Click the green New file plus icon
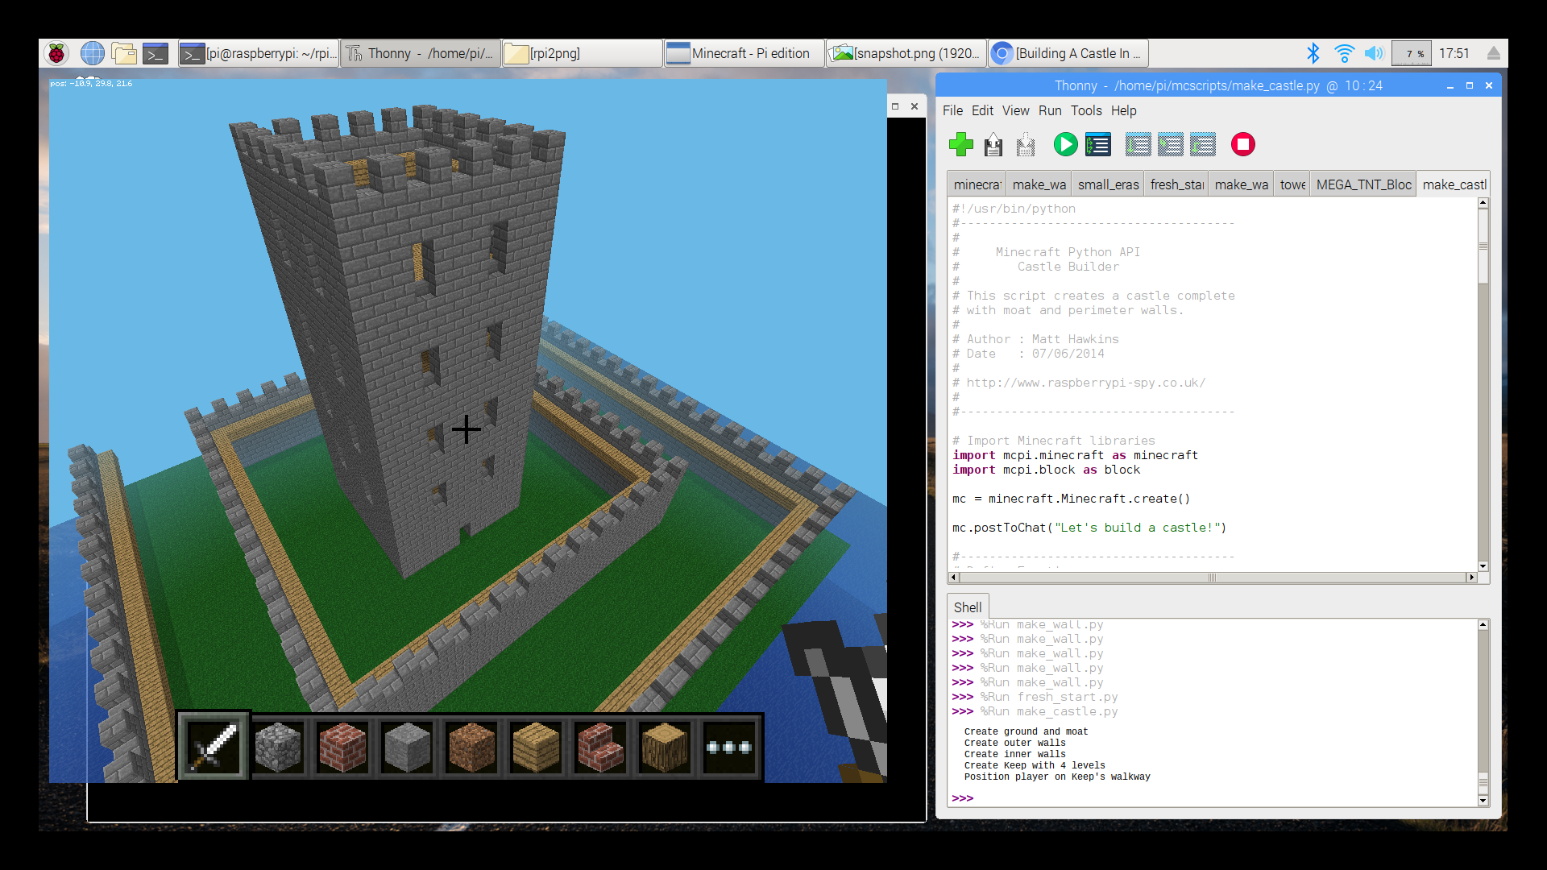This screenshot has height=870, width=1547. (960, 145)
